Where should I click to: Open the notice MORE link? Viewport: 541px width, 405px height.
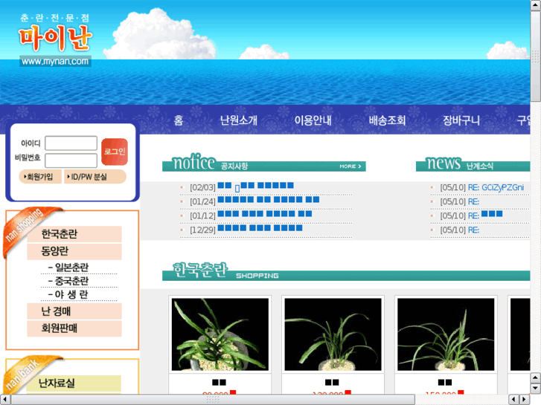350,166
